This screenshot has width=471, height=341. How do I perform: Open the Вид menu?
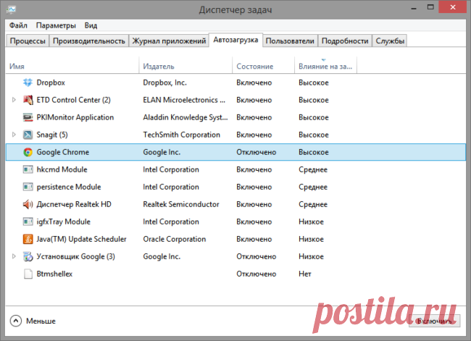click(x=91, y=25)
